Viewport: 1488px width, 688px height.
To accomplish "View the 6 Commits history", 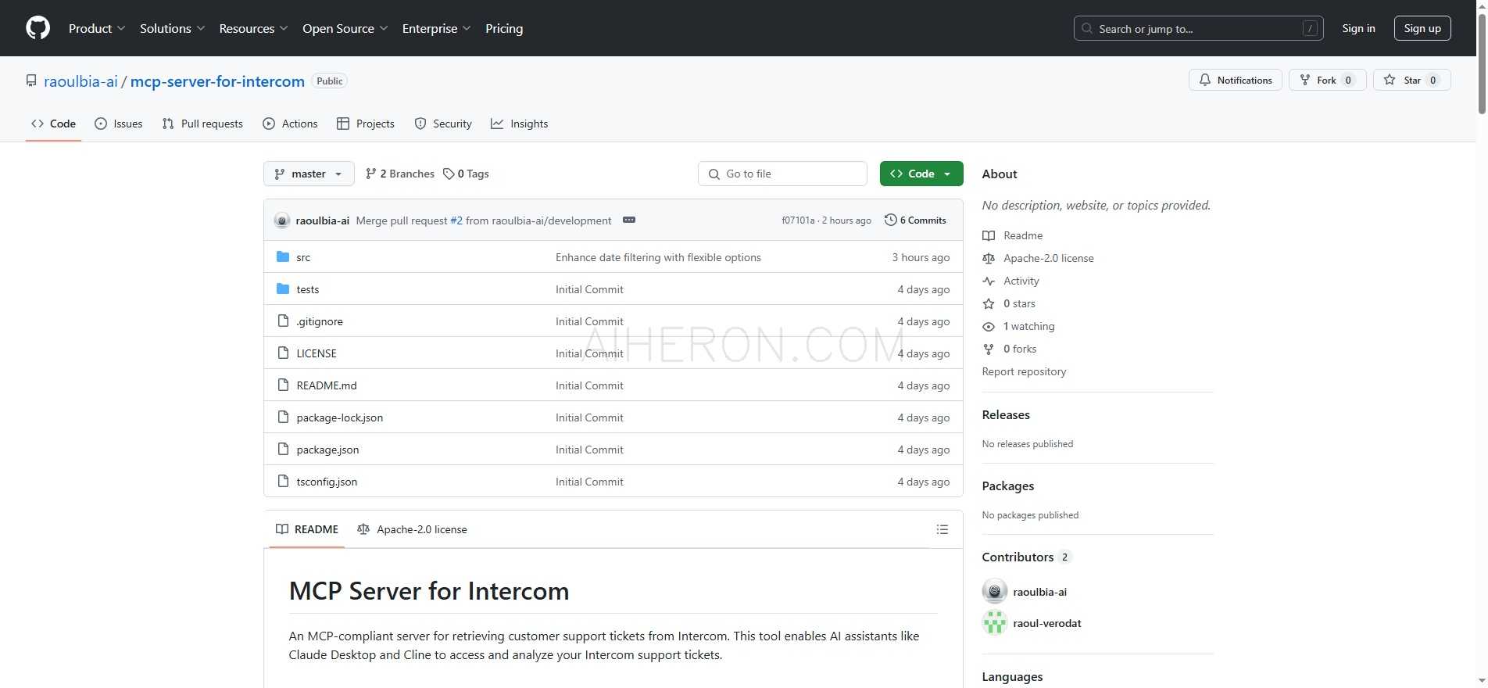I will pos(915,220).
